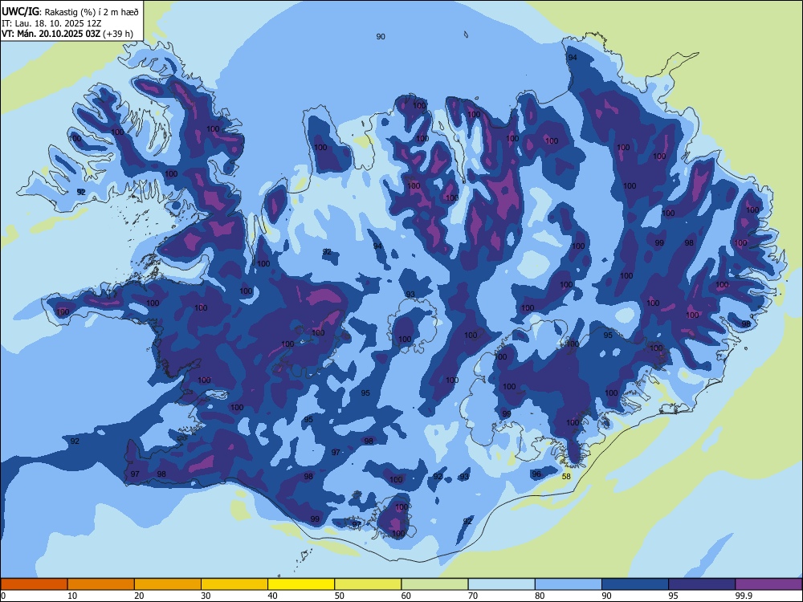Choose the 70–80 pale blue legend swatch

501,584
